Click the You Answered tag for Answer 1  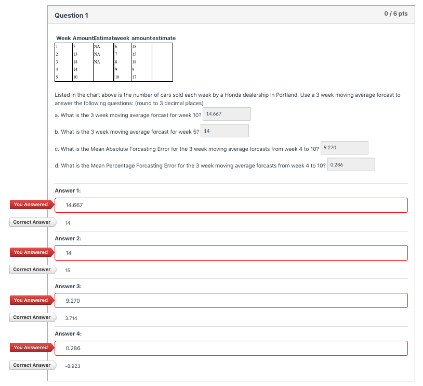(x=32, y=204)
